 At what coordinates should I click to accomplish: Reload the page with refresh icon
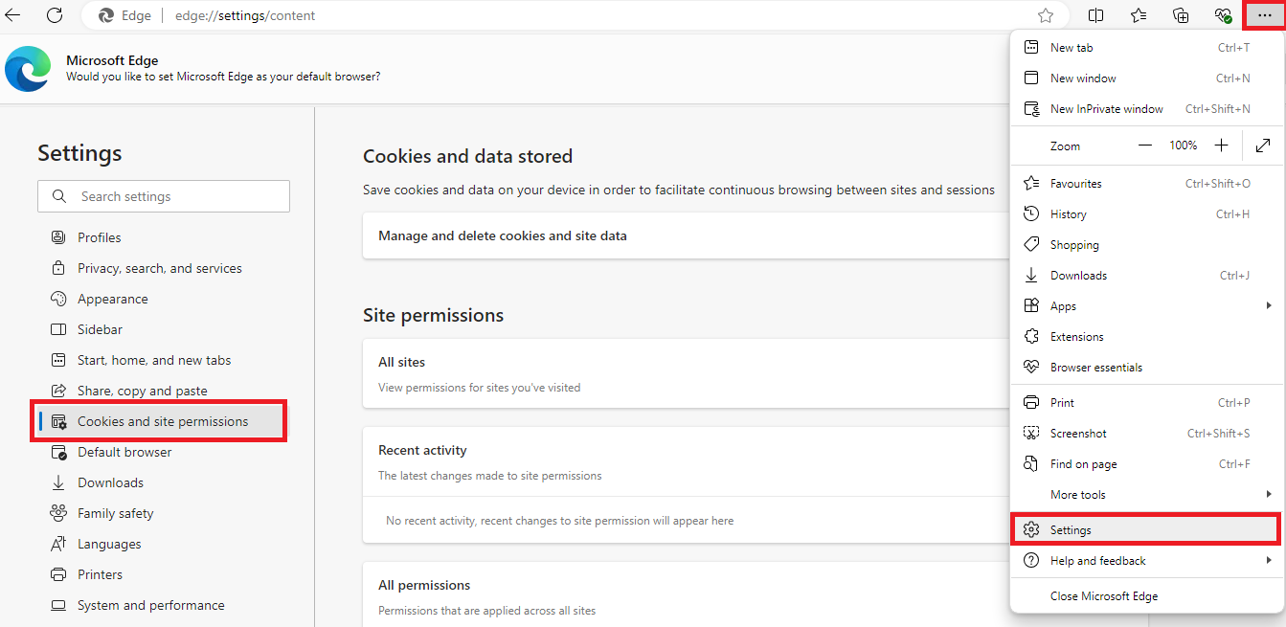click(55, 15)
